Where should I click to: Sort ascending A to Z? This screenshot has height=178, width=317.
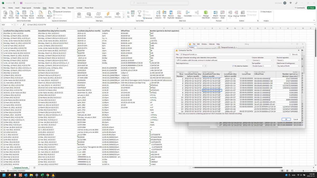(128, 12)
